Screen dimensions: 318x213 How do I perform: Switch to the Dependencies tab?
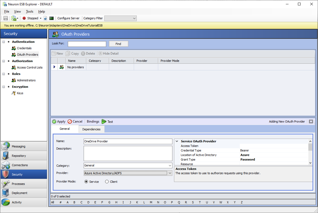tap(91, 129)
